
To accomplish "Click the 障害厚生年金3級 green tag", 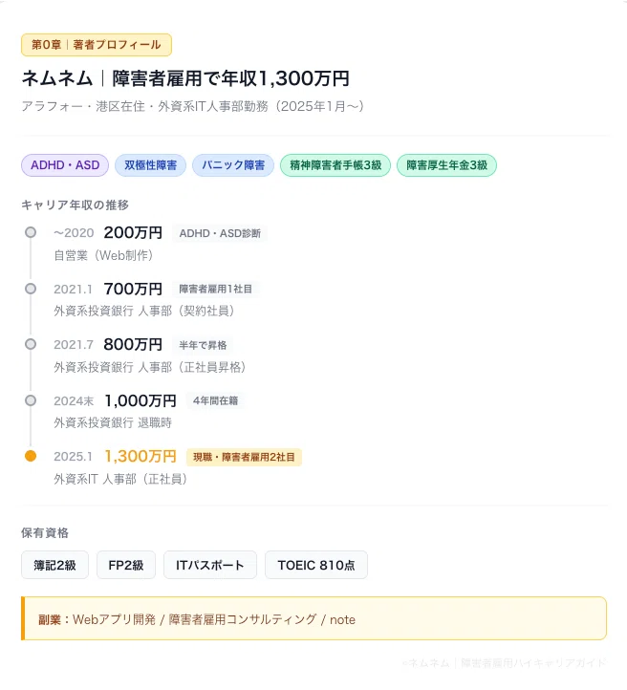I will [446, 165].
